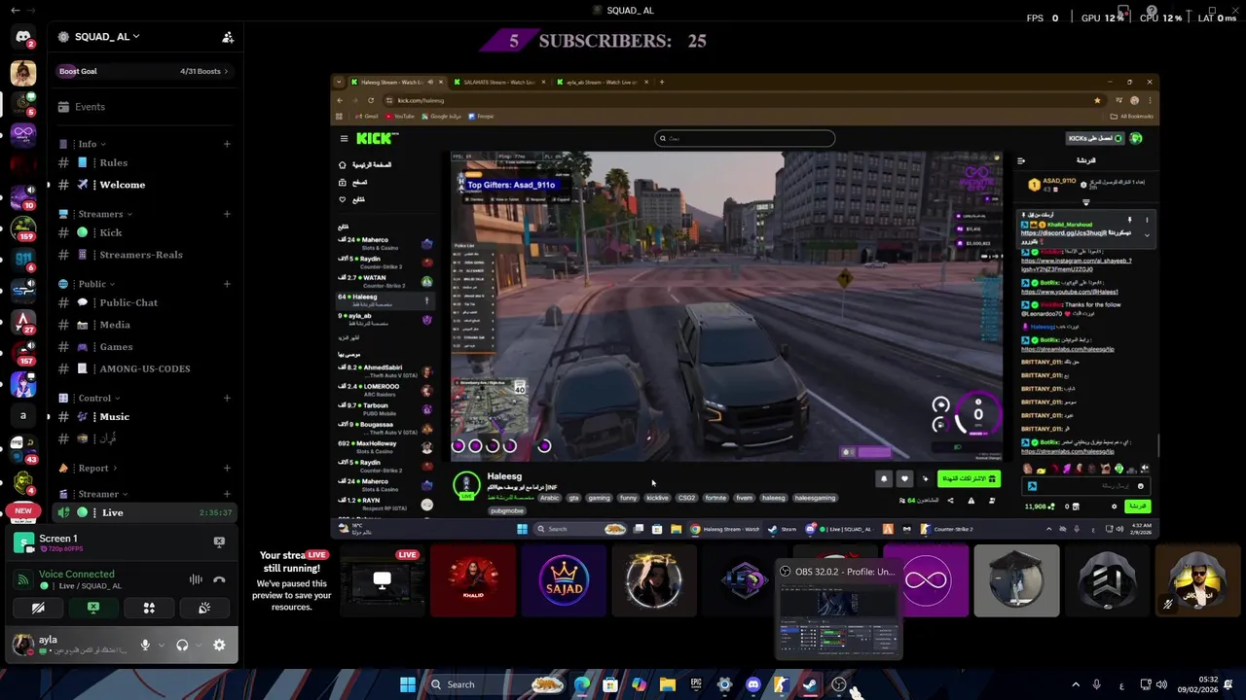Click the invite members icon
1246x700 pixels.
click(228, 37)
